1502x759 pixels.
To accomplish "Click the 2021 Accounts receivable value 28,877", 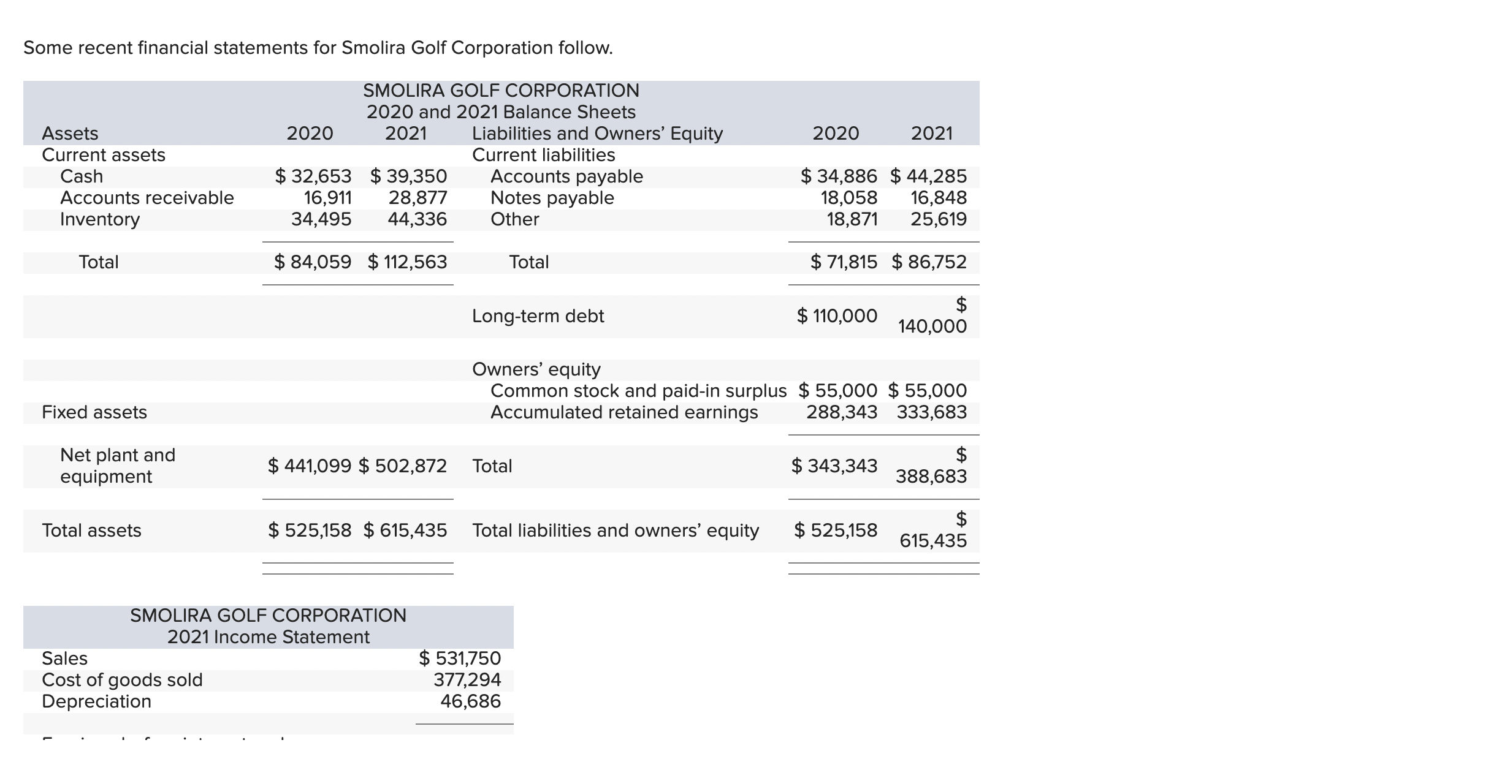I will point(418,198).
